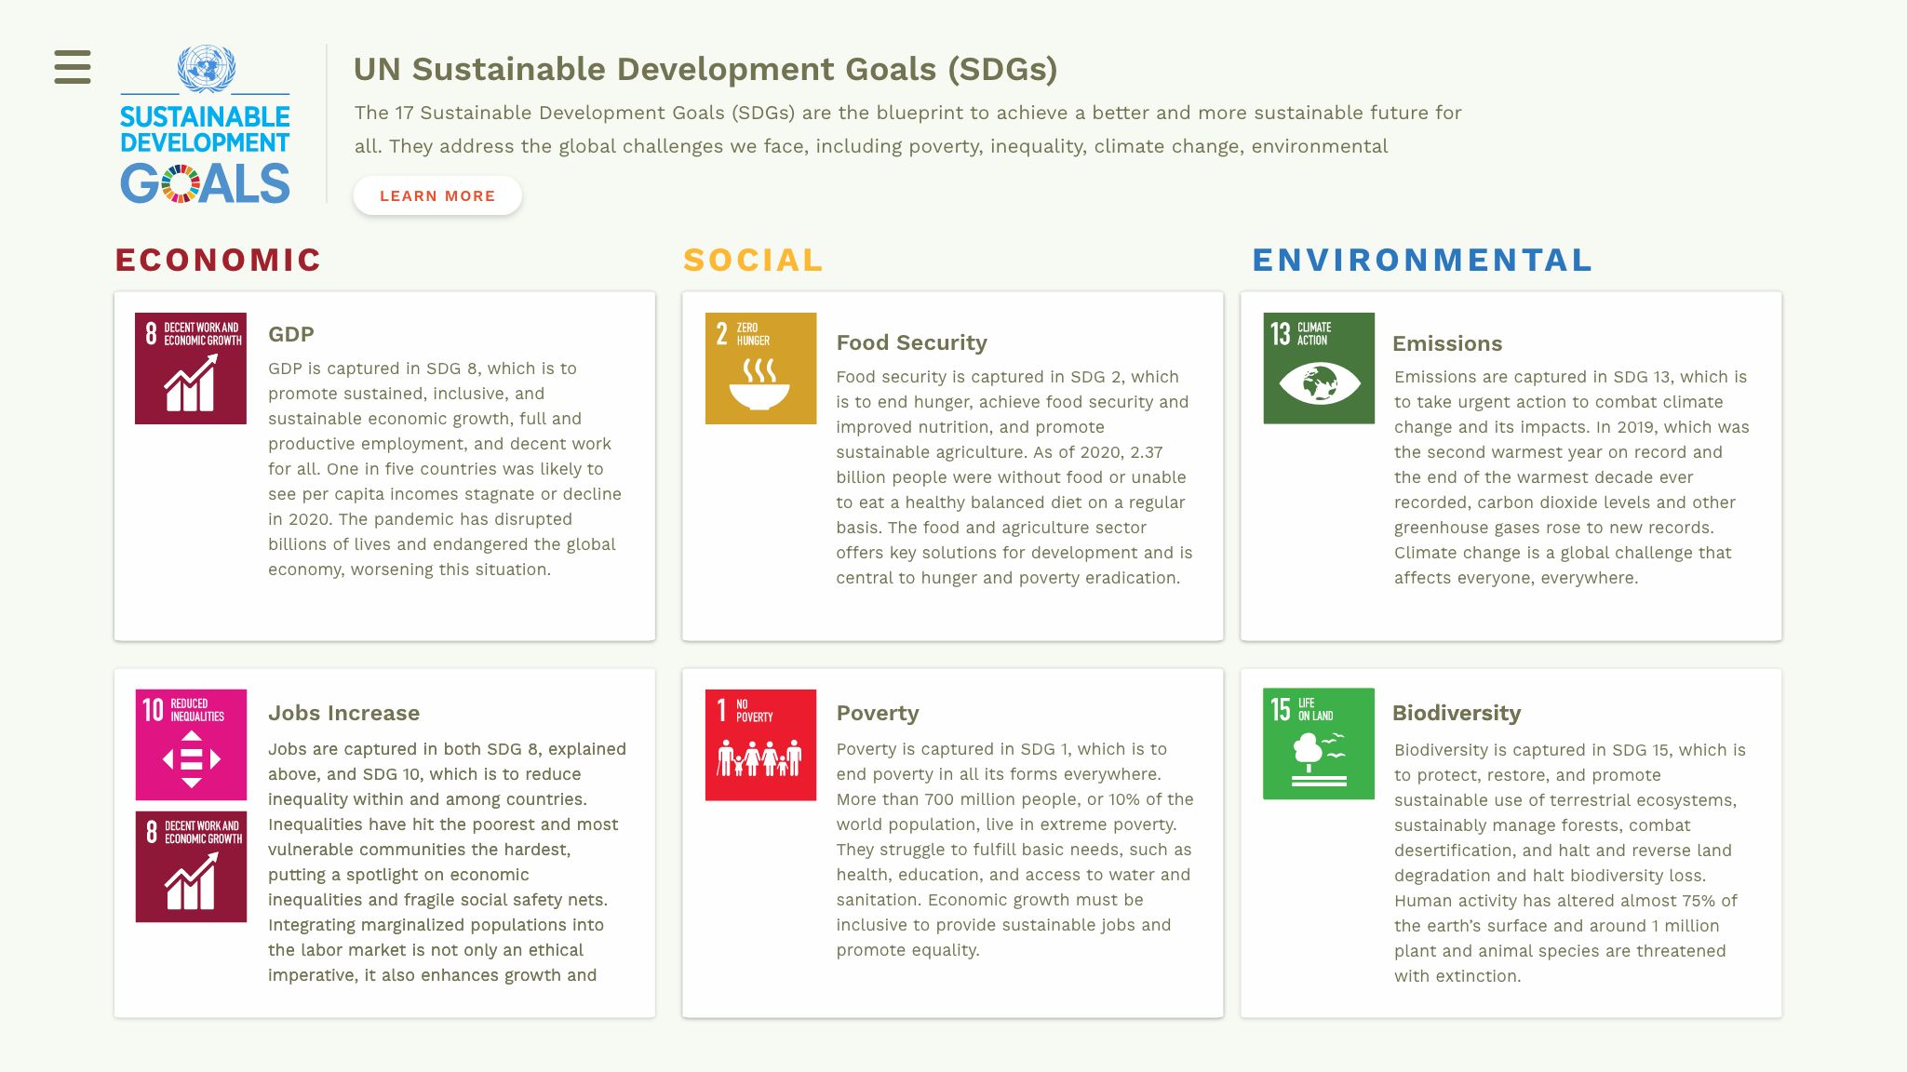Click the GDP description paragraph
The height and width of the screenshot is (1072, 1907).
(x=445, y=469)
